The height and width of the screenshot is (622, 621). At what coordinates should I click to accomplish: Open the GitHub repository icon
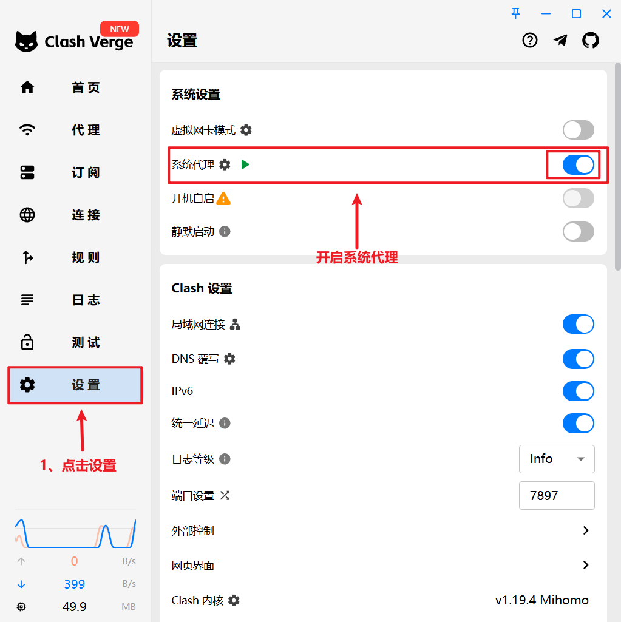tap(590, 41)
